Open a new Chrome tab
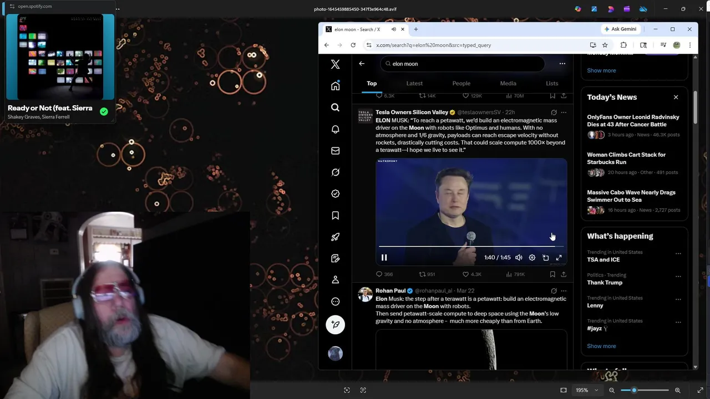The image size is (710, 399). point(415,29)
